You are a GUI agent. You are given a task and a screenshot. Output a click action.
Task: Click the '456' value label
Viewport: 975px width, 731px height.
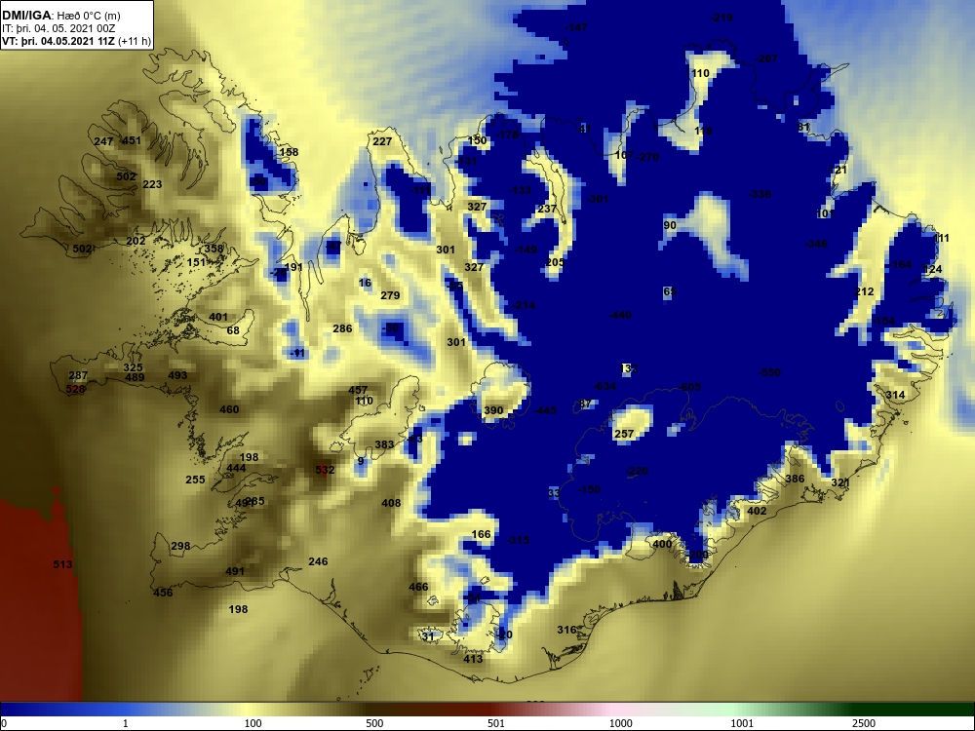coord(163,593)
